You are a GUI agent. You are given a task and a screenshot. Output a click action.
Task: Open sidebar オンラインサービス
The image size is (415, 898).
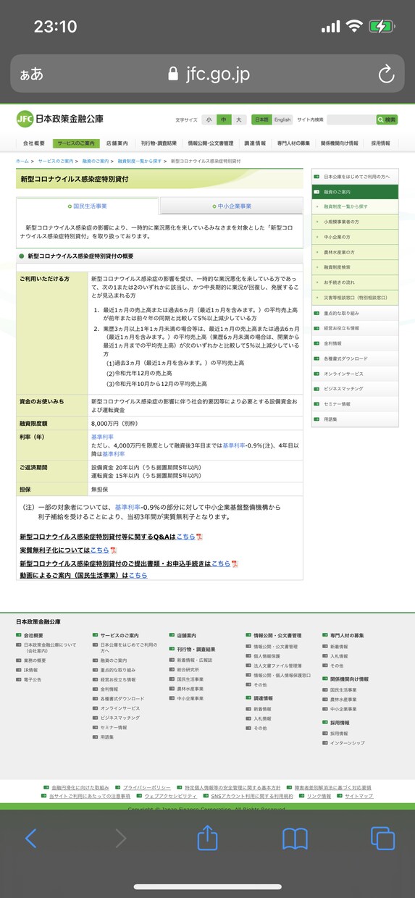(354, 374)
